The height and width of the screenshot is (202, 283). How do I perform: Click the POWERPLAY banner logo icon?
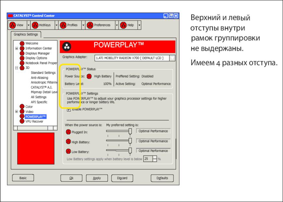click(x=67, y=47)
